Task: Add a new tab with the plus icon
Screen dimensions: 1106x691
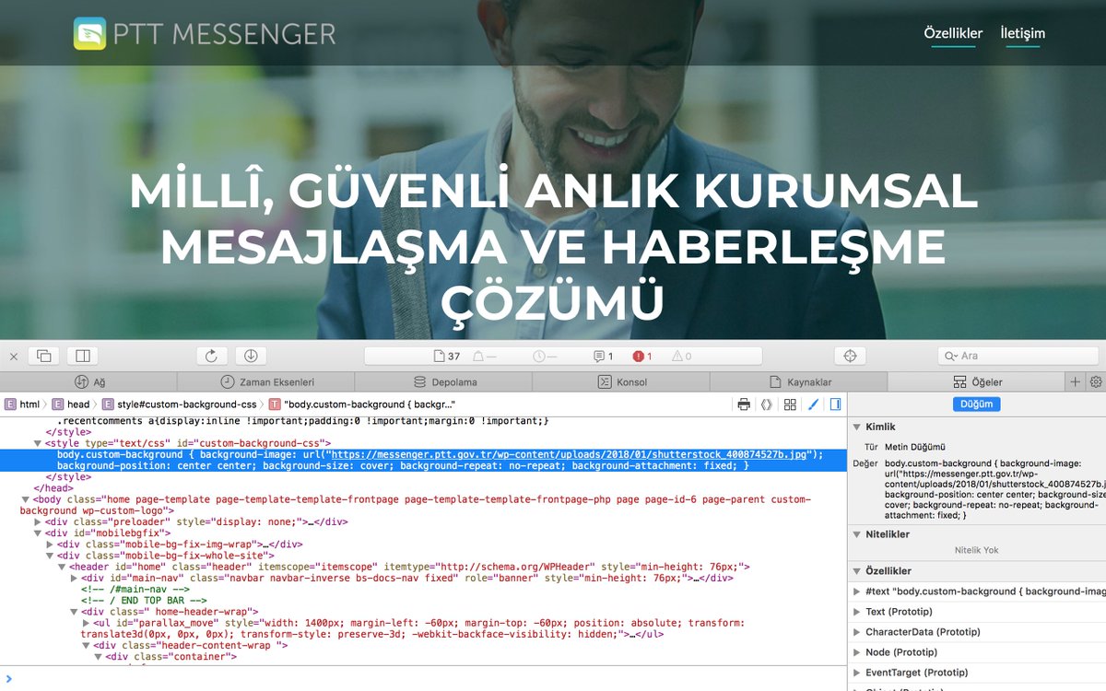Action: point(1075,381)
